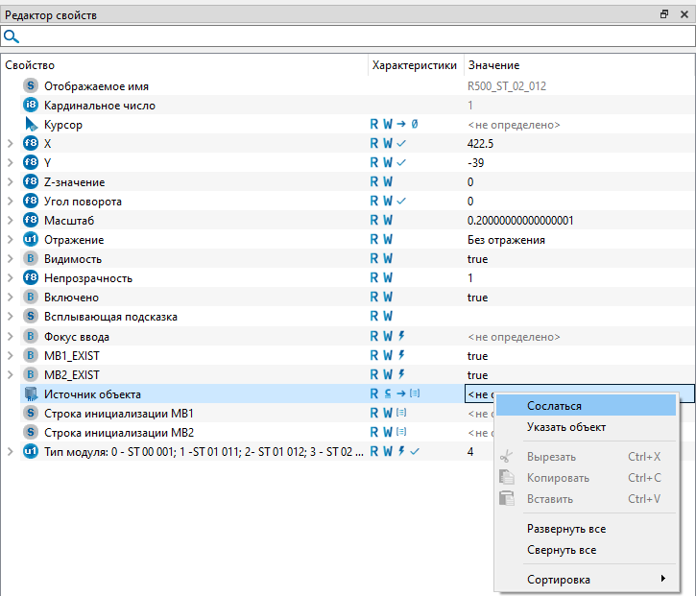The image size is (696, 596).
Task: Expand the Угол поворота property
Action: tap(10, 202)
